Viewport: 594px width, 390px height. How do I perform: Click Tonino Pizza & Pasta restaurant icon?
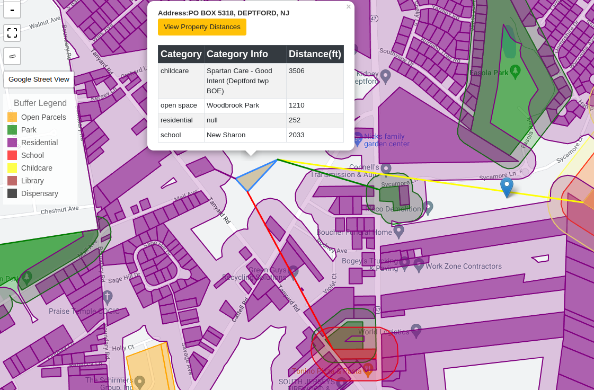368,369
